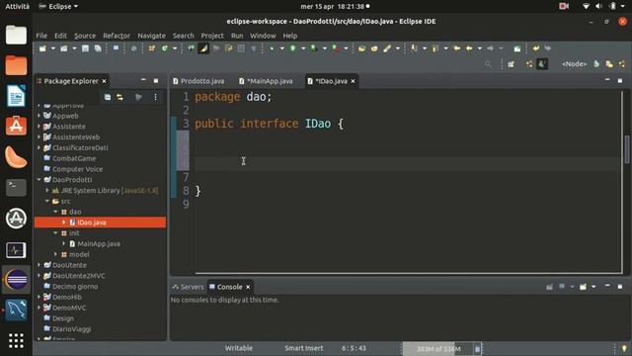This screenshot has width=632, height=356.
Task: Open the Project menu
Action: tap(212, 36)
